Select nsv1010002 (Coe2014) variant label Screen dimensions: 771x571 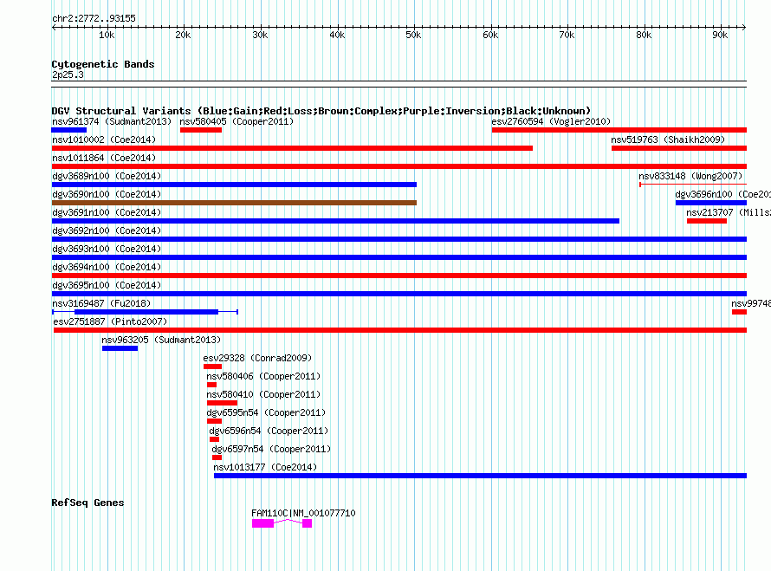click(x=104, y=140)
